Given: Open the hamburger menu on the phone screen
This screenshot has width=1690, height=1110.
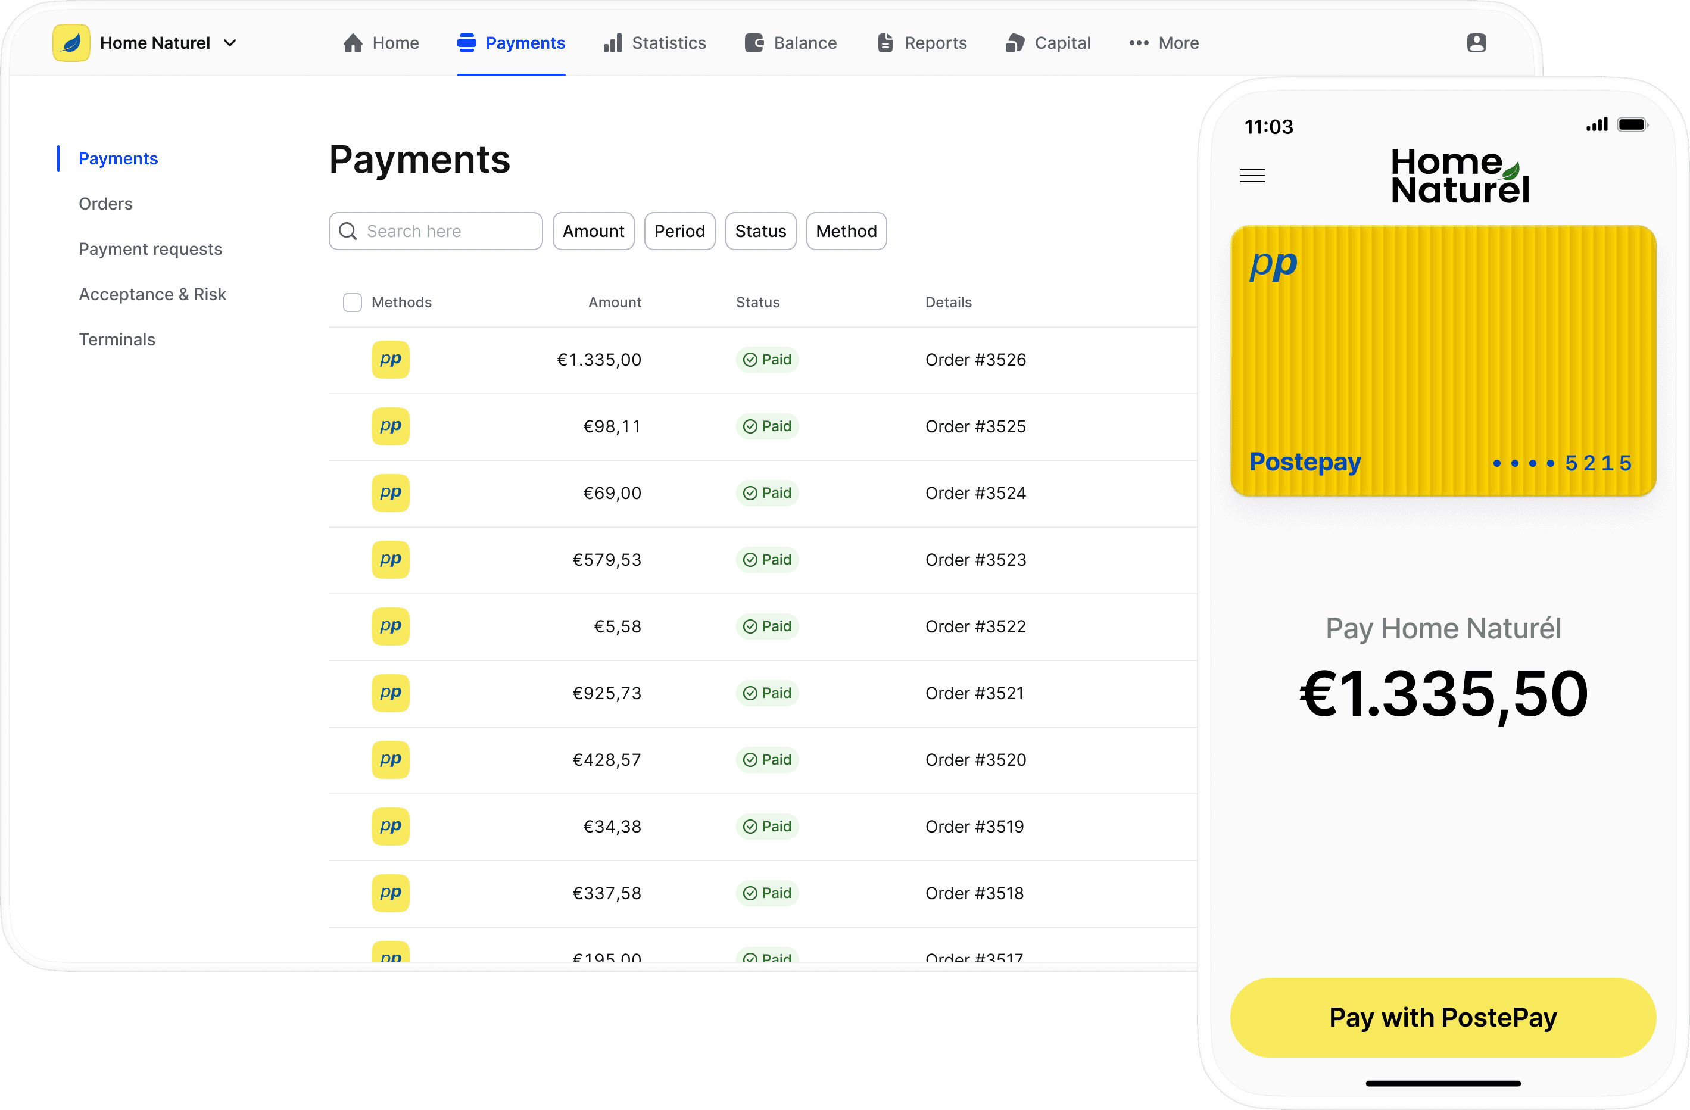Looking at the screenshot, I should tap(1252, 176).
